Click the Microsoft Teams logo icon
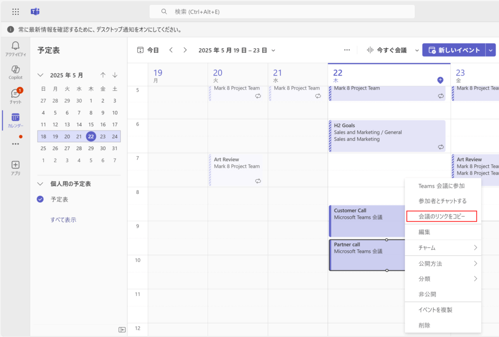 [x=35, y=12]
